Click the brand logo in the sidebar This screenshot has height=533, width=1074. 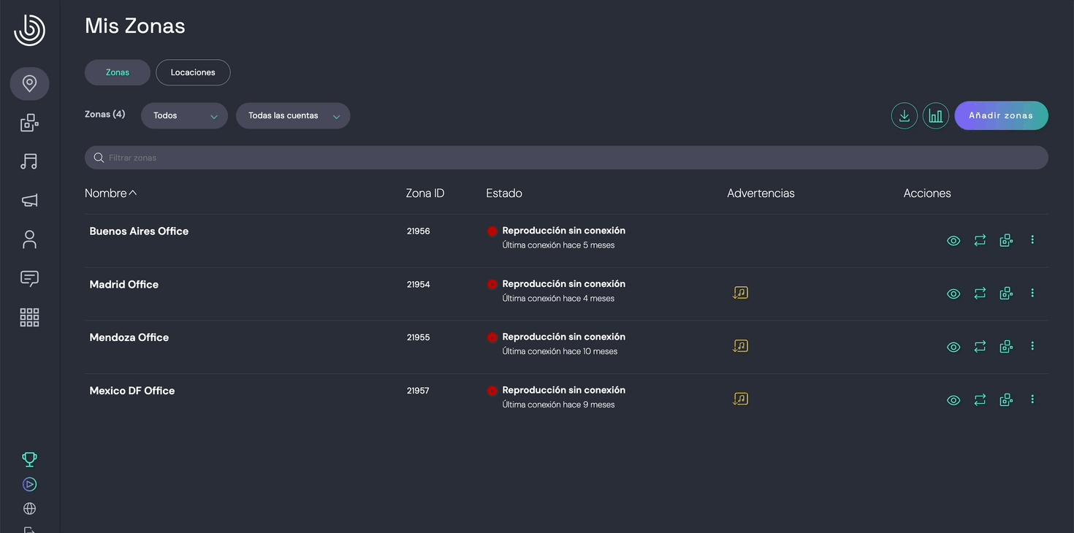[x=29, y=30]
